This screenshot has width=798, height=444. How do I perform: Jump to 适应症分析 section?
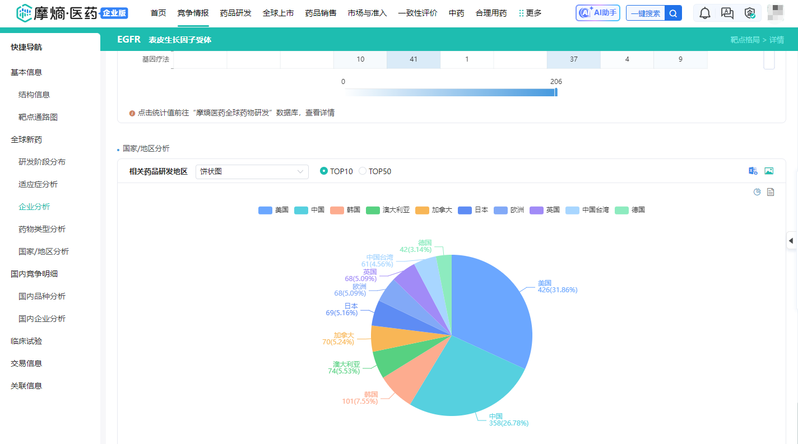click(38, 184)
